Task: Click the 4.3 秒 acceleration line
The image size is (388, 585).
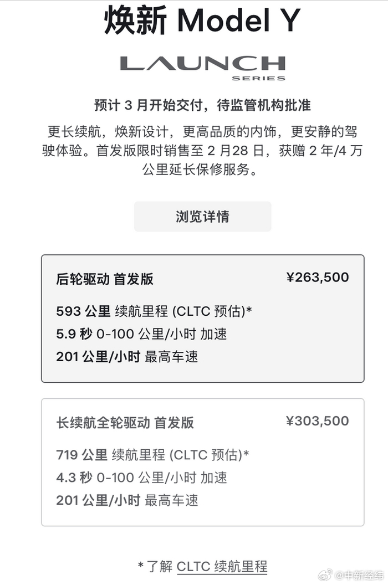Action: click(141, 478)
